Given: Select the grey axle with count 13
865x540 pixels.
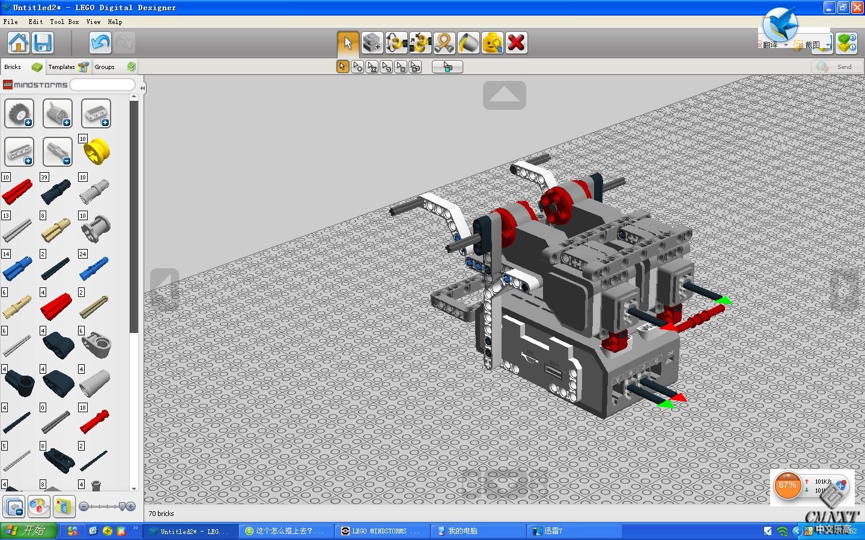Looking at the screenshot, I should [17, 229].
